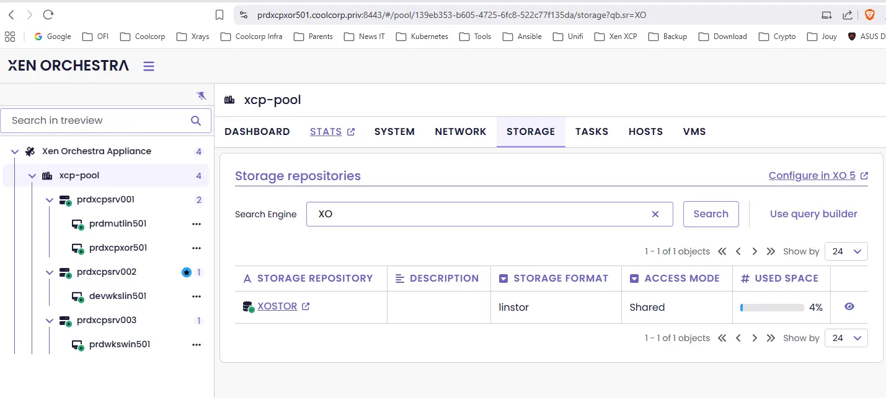Click the Search button
The width and height of the screenshot is (886, 398).
click(x=711, y=214)
